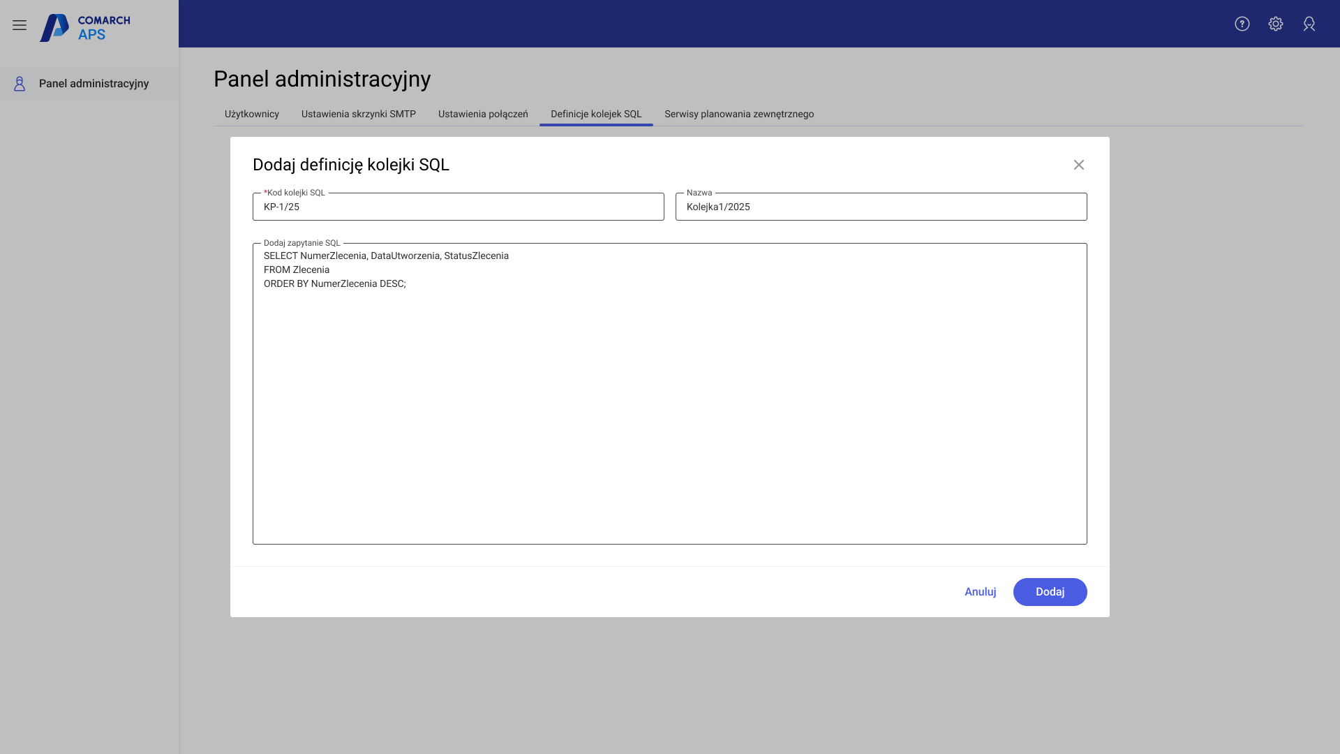
Task: Go to the Ustawienia połączeń tab
Action: 483,114
